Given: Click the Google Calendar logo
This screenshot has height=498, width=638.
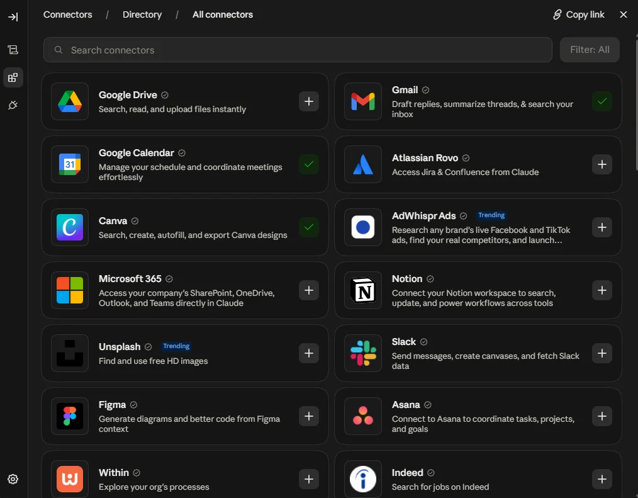Looking at the screenshot, I should (70, 164).
